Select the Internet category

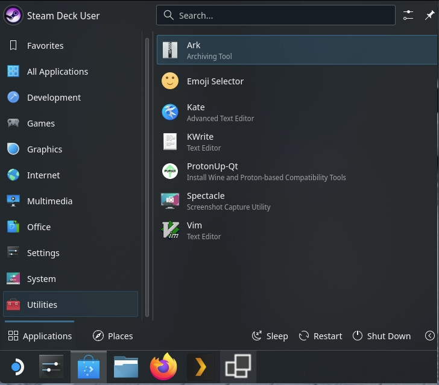43,175
